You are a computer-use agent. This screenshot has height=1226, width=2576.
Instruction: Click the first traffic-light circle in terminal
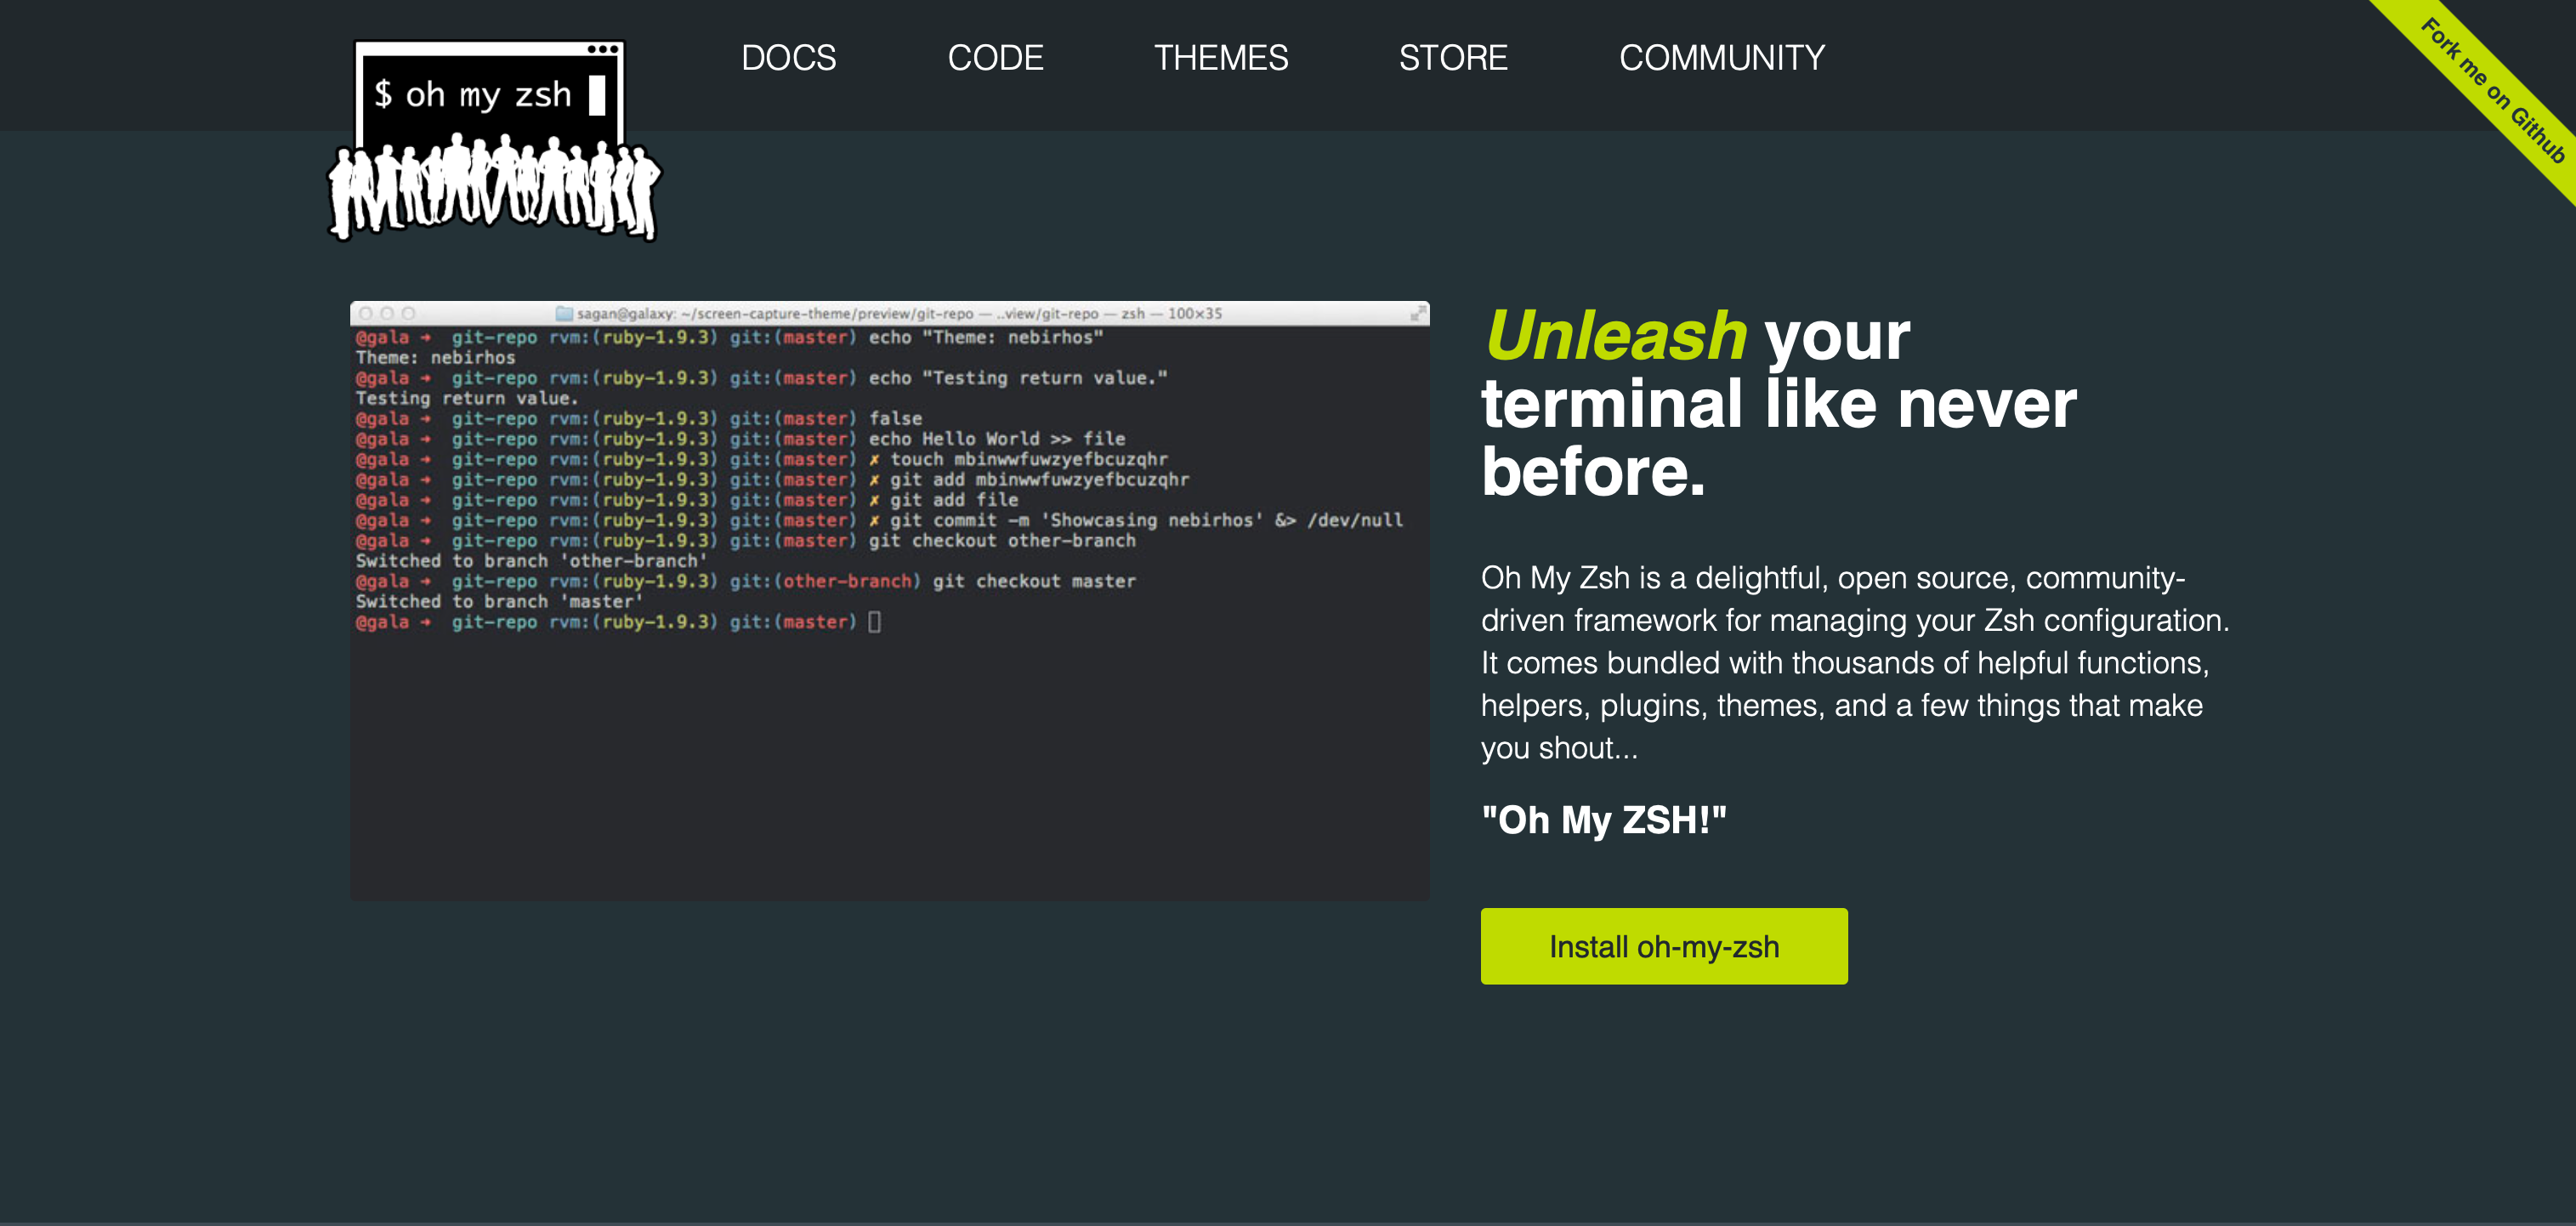366,314
